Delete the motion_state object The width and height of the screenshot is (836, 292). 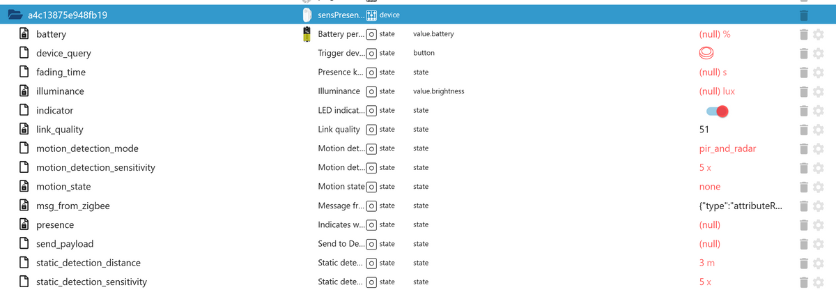click(804, 187)
